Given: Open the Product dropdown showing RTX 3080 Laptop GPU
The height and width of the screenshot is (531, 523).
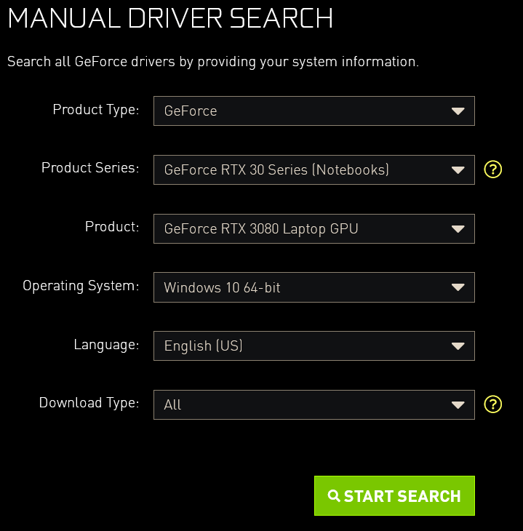Looking at the screenshot, I should 314,228.
